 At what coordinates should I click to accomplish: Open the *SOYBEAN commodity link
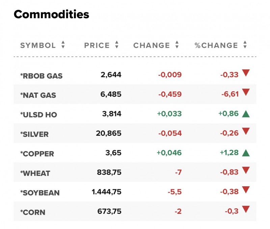[x=40, y=193]
